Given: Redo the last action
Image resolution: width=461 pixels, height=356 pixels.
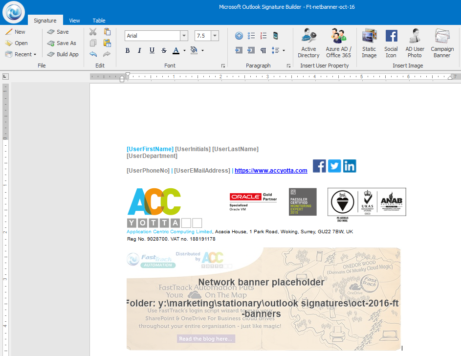Looking at the screenshot, I should (x=107, y=54).
